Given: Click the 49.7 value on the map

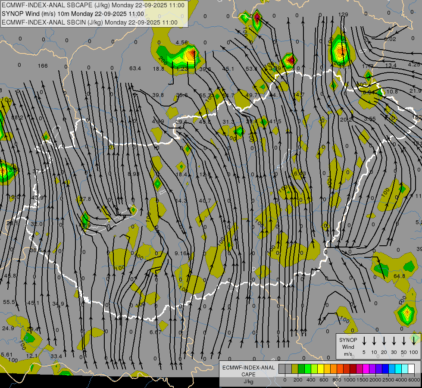Looking at the screenshot, I should point(252,95).
